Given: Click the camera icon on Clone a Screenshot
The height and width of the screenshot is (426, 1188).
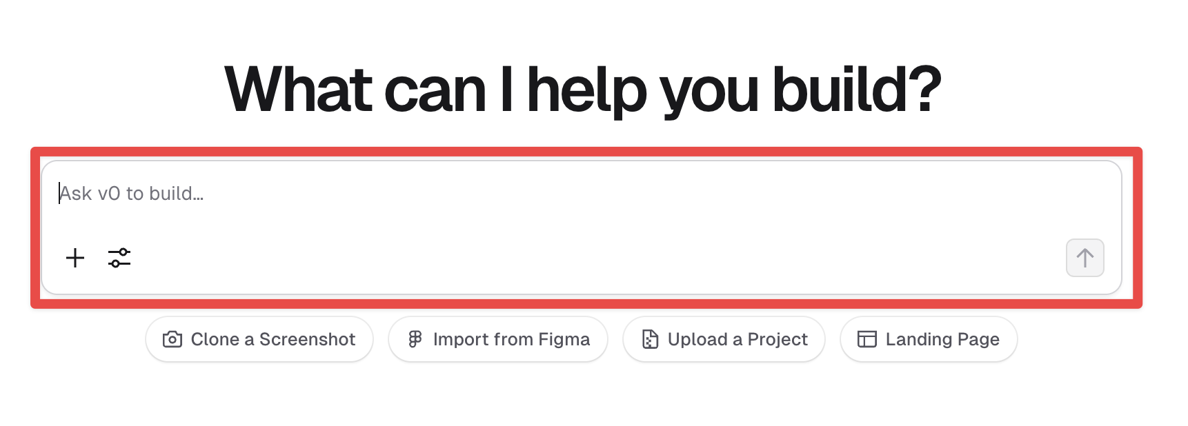Looking at the screenshot, I should point(172,339).
